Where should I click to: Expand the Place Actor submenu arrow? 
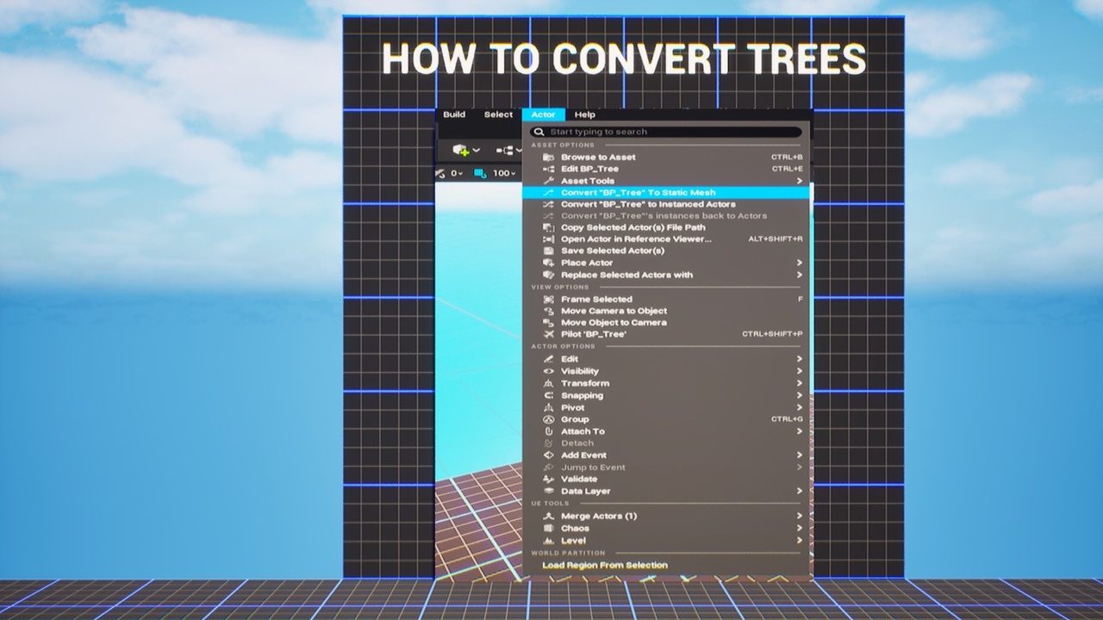tap(800, 263)
